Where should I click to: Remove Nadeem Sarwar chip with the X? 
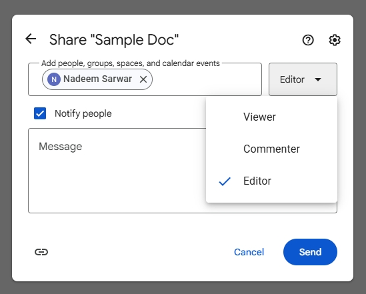(143, 79)
